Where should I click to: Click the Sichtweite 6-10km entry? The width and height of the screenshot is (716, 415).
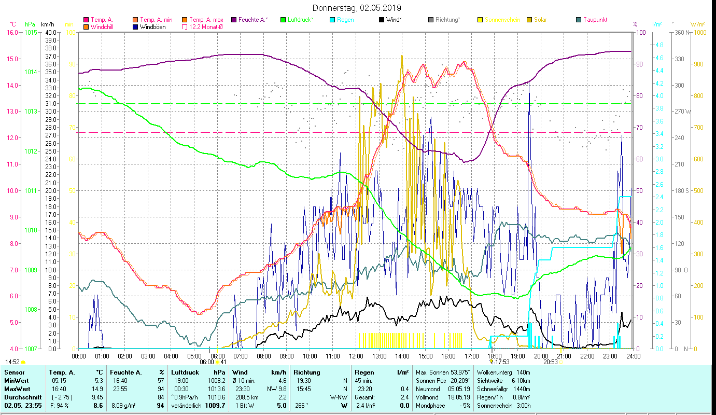click(503, 381)
